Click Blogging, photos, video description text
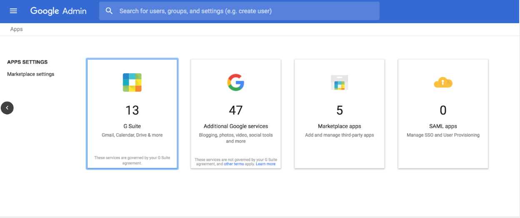Viewport: 520px width, 218px height. [x=236, y=138]
